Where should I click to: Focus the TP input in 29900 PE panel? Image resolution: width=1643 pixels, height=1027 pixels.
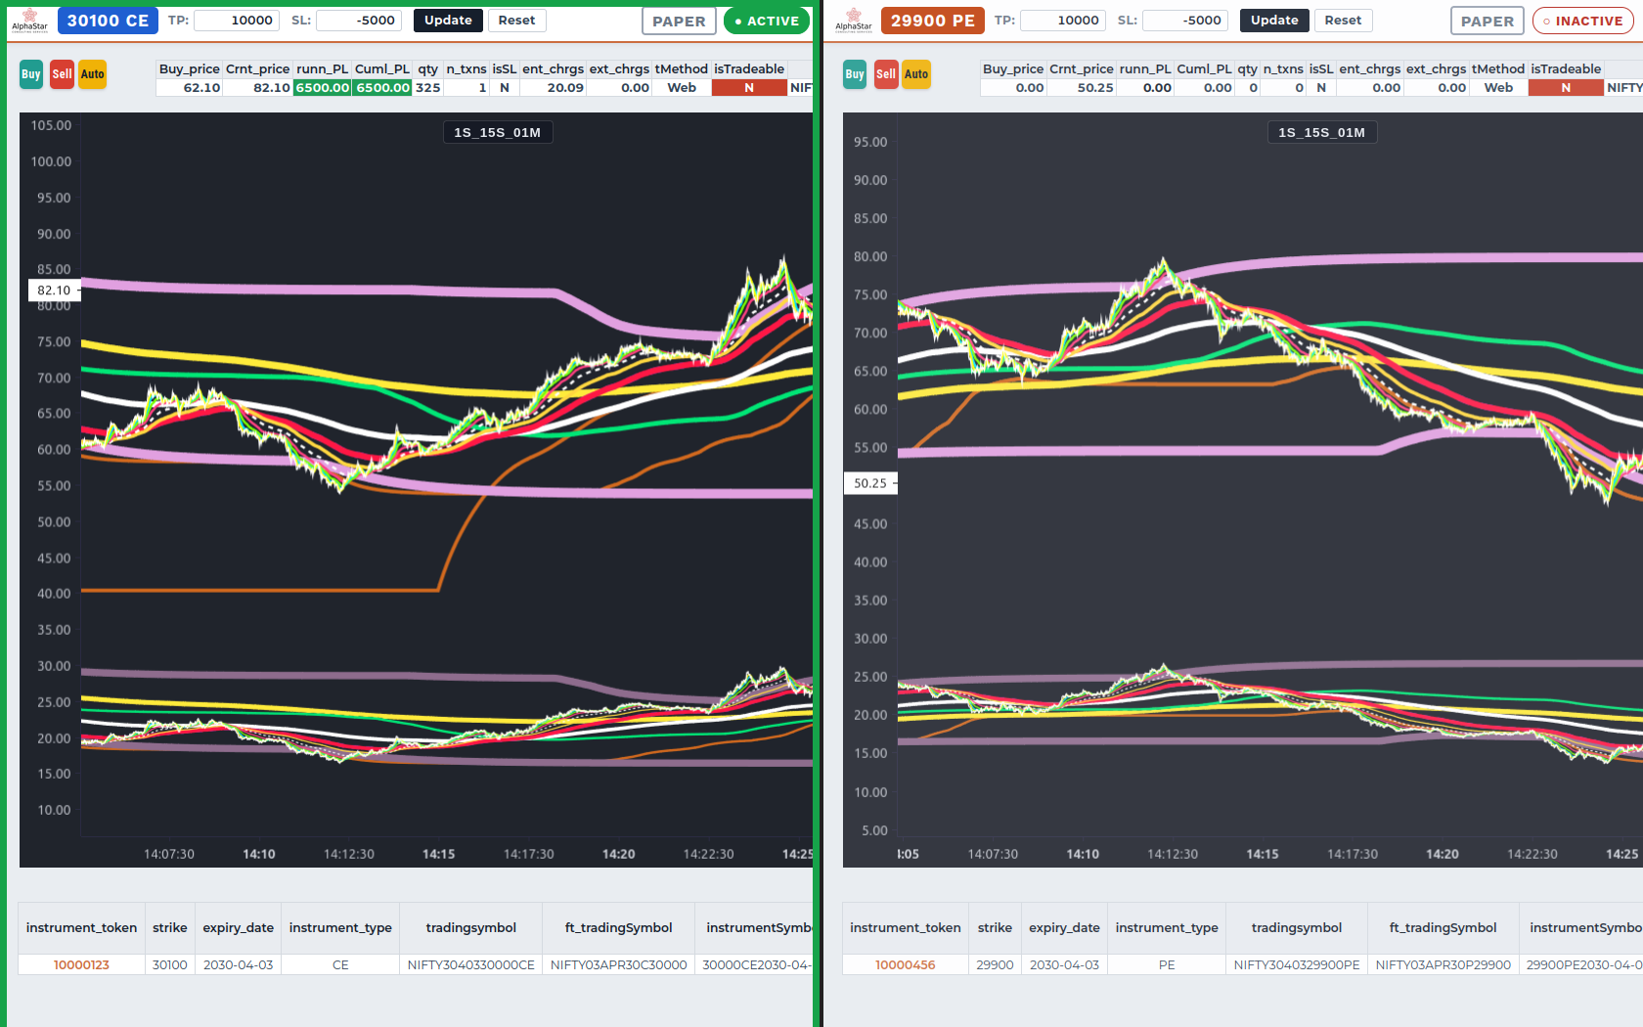(1063, 21)
